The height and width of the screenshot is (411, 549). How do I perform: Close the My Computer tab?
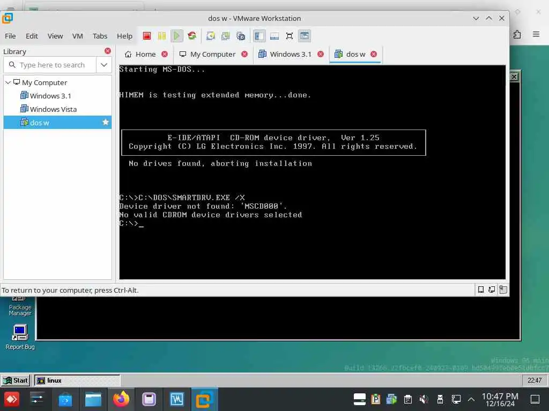point(244,54)
